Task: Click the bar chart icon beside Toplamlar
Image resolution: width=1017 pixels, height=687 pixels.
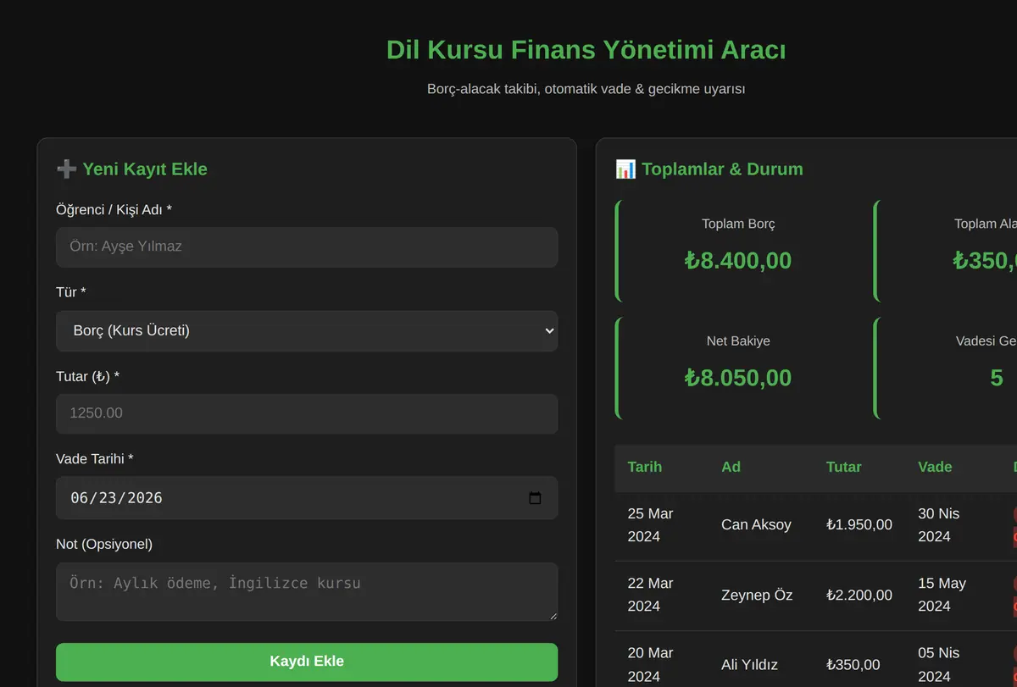Action: (625, 169)
